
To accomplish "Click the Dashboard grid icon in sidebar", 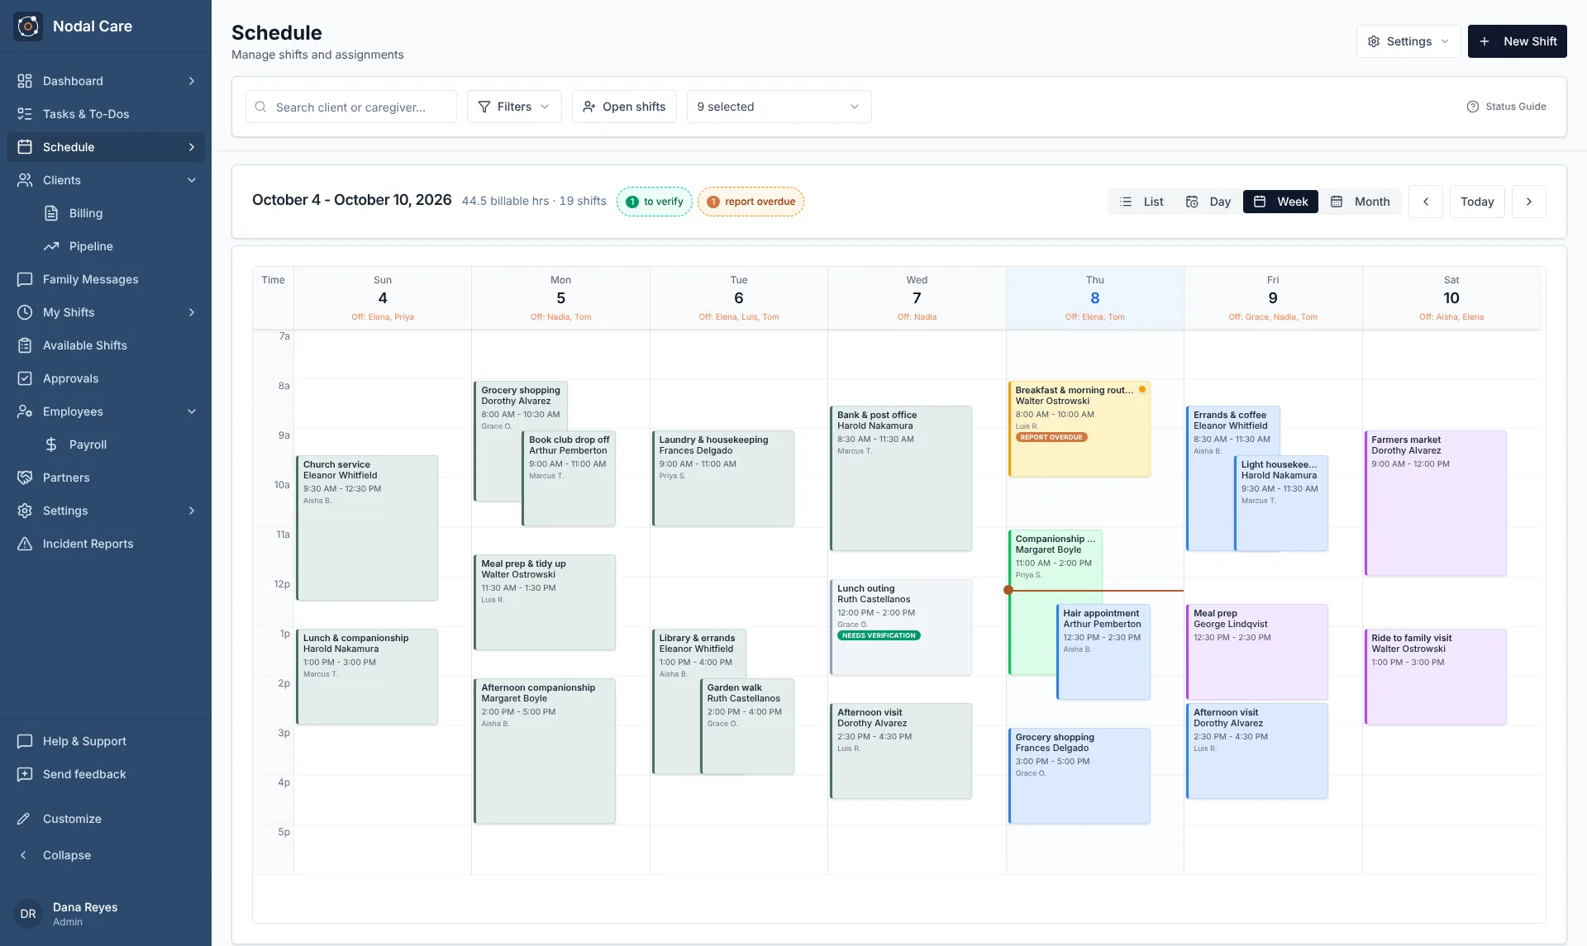I will [x=25, y=81].
